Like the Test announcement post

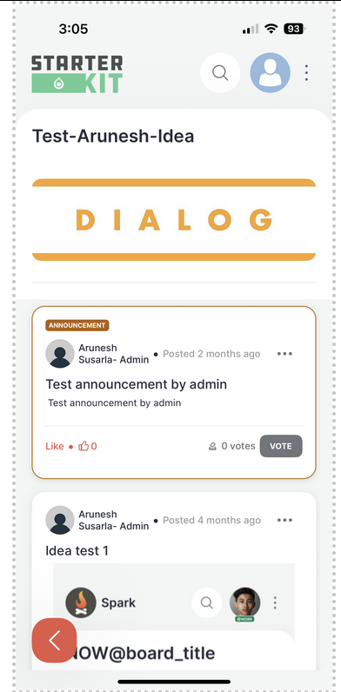55,446
